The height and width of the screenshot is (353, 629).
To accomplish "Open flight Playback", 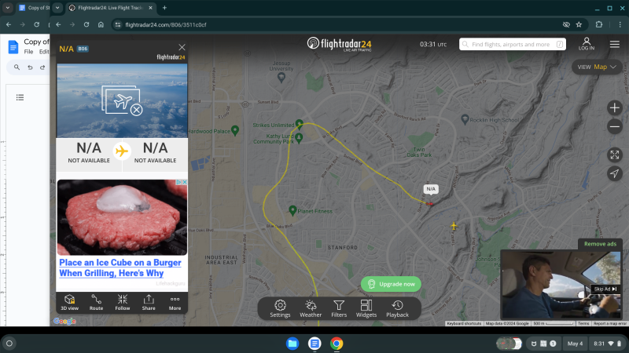I will (397, 308).
